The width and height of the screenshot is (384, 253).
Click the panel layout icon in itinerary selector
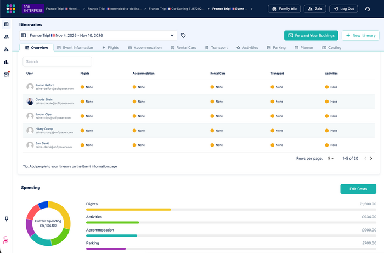(x=24, y=36)
